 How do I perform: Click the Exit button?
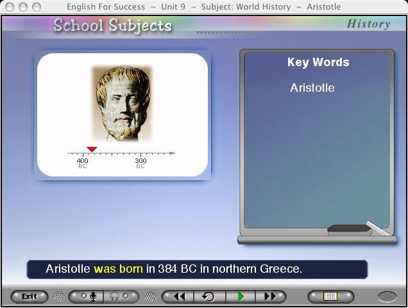(x=30, y=296)
